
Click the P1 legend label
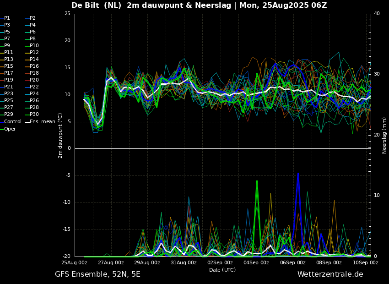click(x=7, y=18)
